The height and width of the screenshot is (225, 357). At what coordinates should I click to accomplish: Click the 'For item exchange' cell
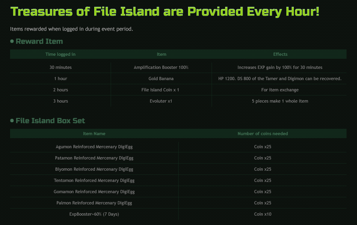pos(280,90)
